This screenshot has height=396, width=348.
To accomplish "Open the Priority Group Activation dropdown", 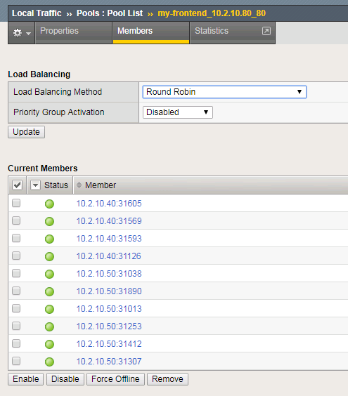I will pos(178,112).
